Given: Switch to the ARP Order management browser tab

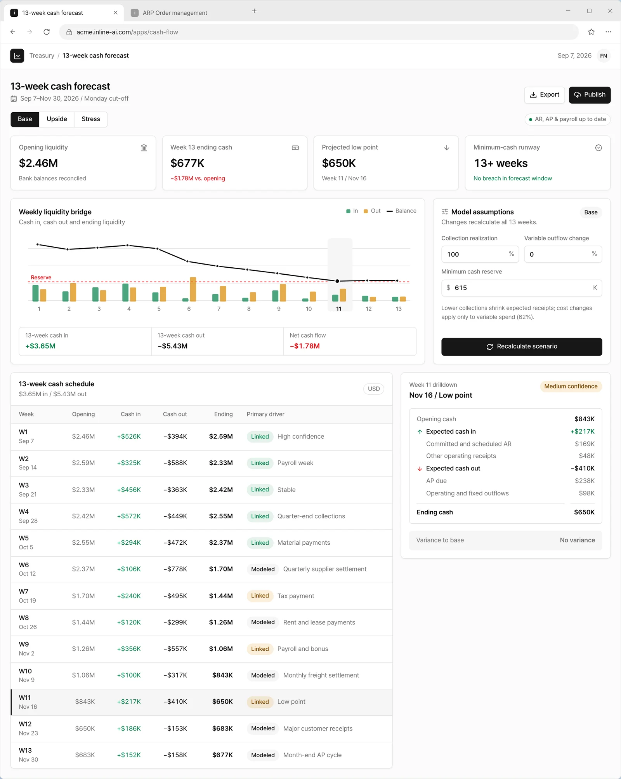Looking at the screenshot, I should click(175, 13).
